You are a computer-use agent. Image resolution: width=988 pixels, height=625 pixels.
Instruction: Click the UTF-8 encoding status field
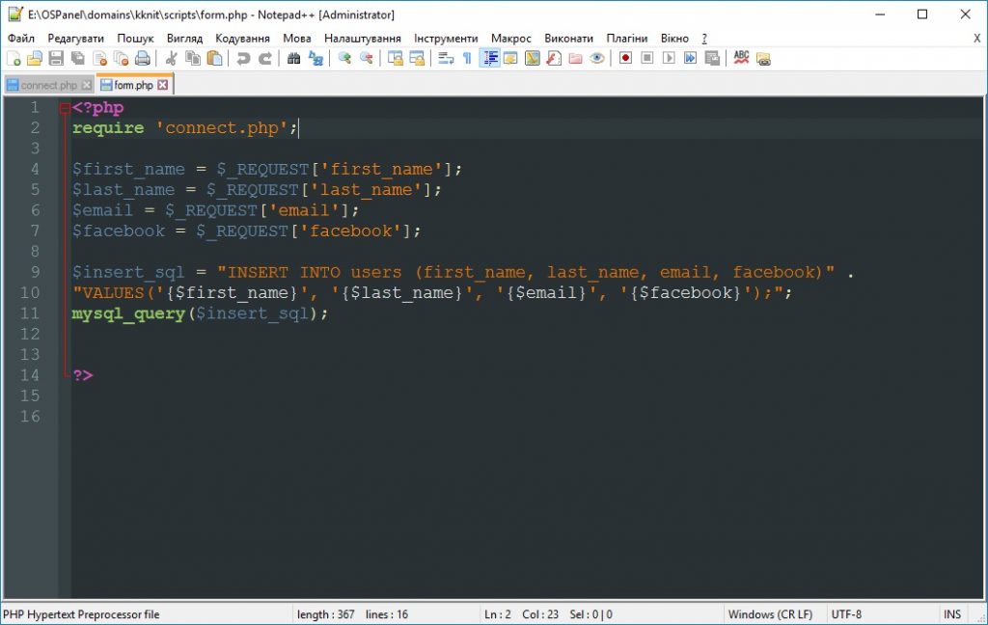click(x=845, y=614)
